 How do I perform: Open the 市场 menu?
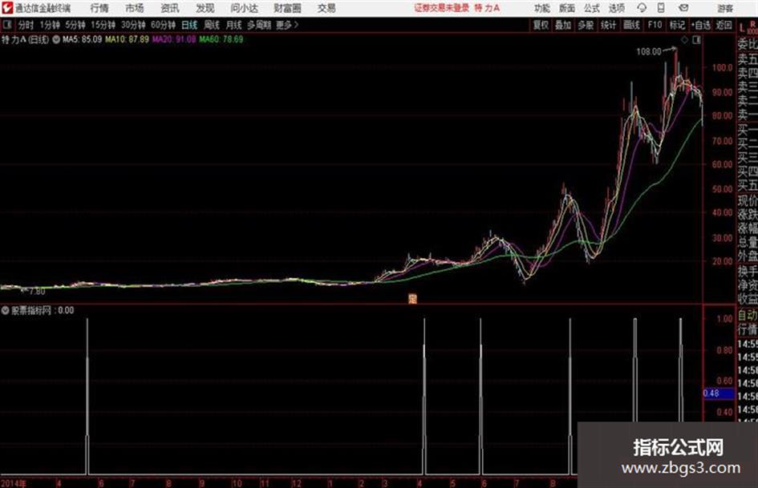135,8
